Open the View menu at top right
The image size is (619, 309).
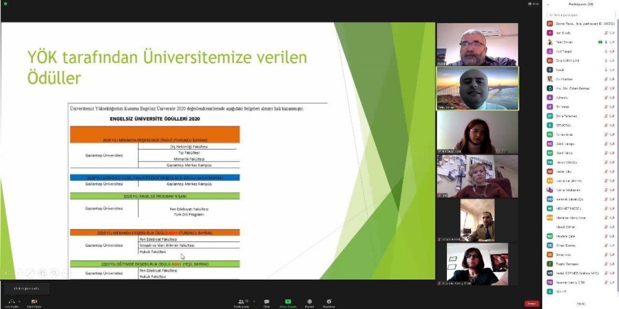tap(534, 4)
